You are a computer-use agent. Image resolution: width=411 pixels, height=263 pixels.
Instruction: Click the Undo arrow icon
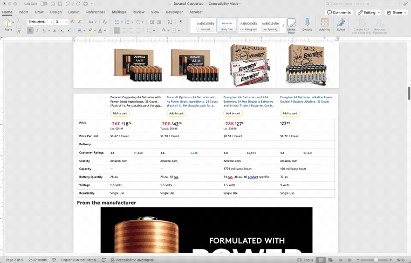67,4
